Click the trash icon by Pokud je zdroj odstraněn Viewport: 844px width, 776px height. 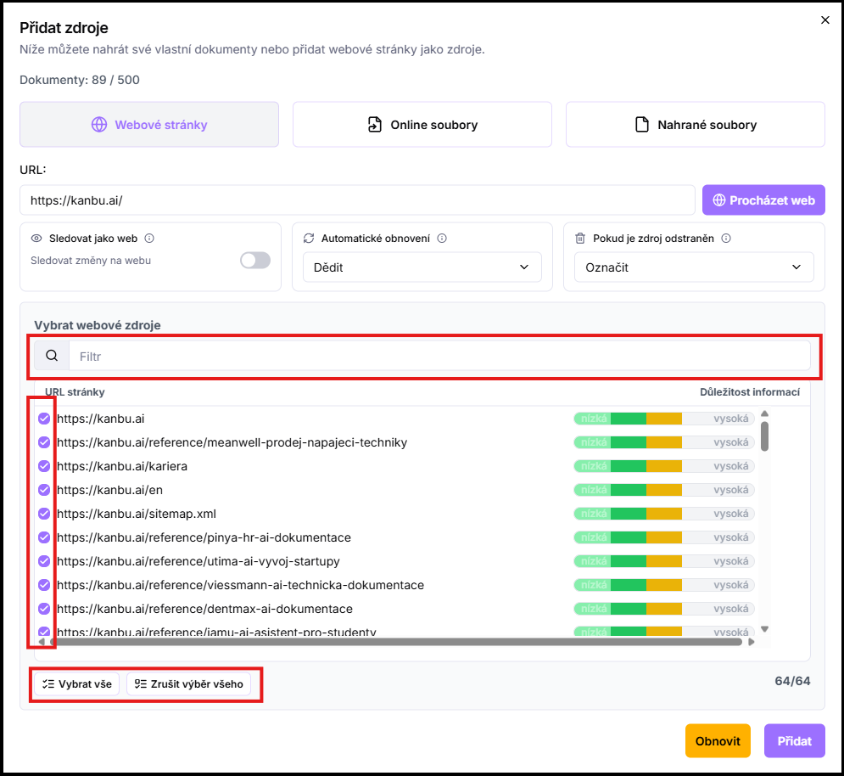[x=580, y=239]
